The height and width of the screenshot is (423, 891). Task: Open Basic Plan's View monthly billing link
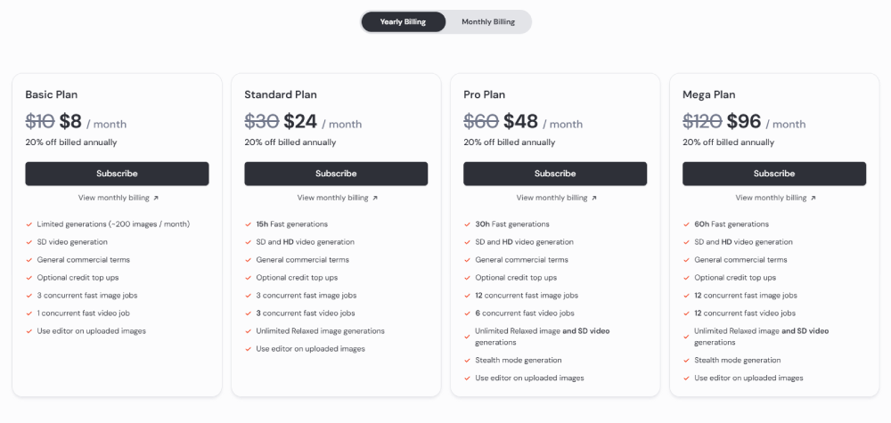(111, 198)
